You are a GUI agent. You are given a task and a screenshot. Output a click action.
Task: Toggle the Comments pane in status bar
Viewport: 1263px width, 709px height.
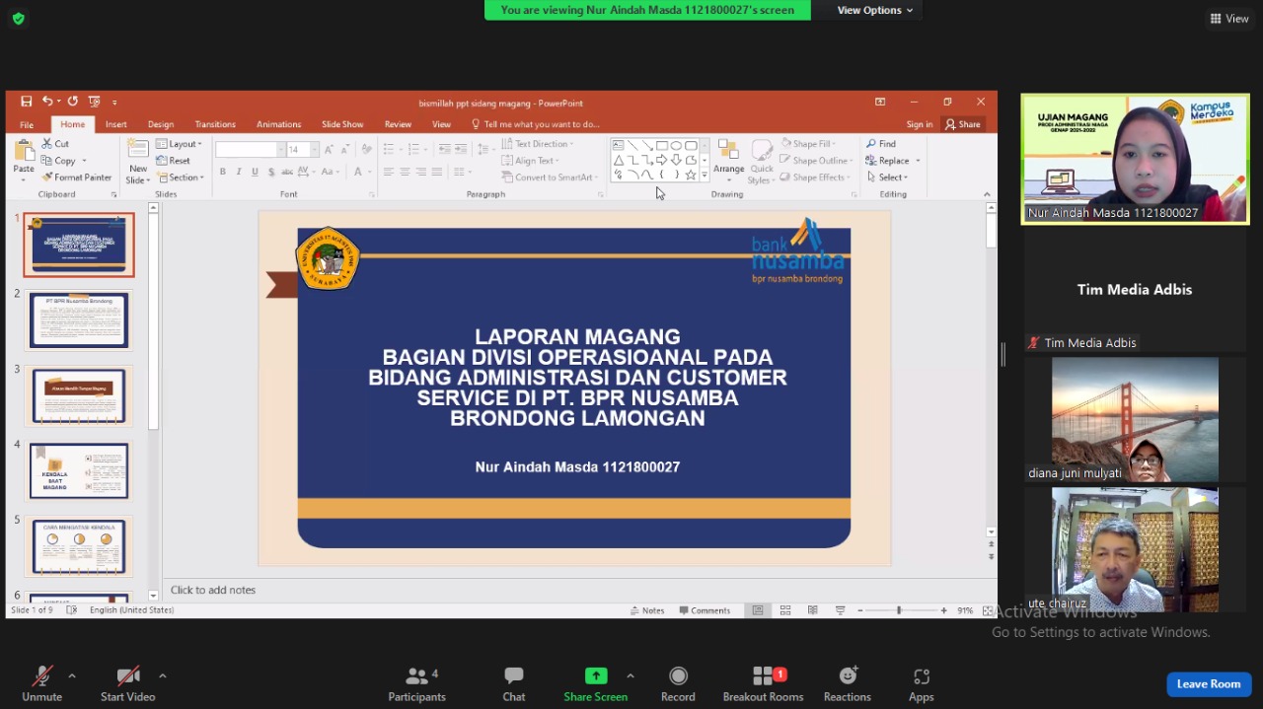705,610
